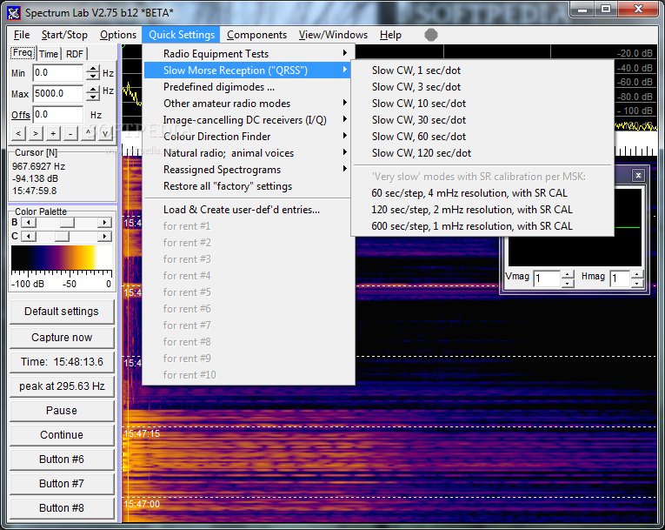665x530 pixels.
Task: Click left arrow of contrast C slider
Action: (29, 236)
